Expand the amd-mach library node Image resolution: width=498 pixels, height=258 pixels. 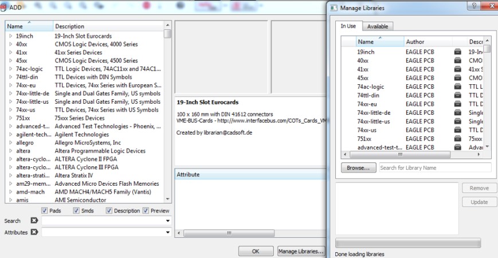click(x=10, y=192)
